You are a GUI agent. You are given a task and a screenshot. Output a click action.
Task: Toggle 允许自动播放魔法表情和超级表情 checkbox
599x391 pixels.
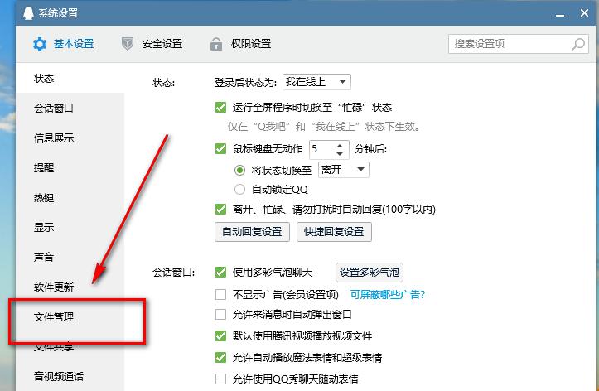(x=220, y=357)
